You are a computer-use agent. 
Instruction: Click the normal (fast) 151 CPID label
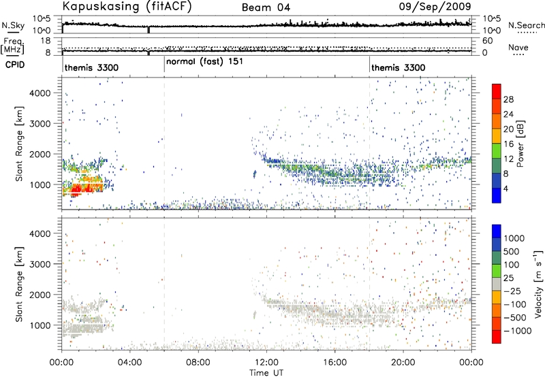[x=204, y=62]
